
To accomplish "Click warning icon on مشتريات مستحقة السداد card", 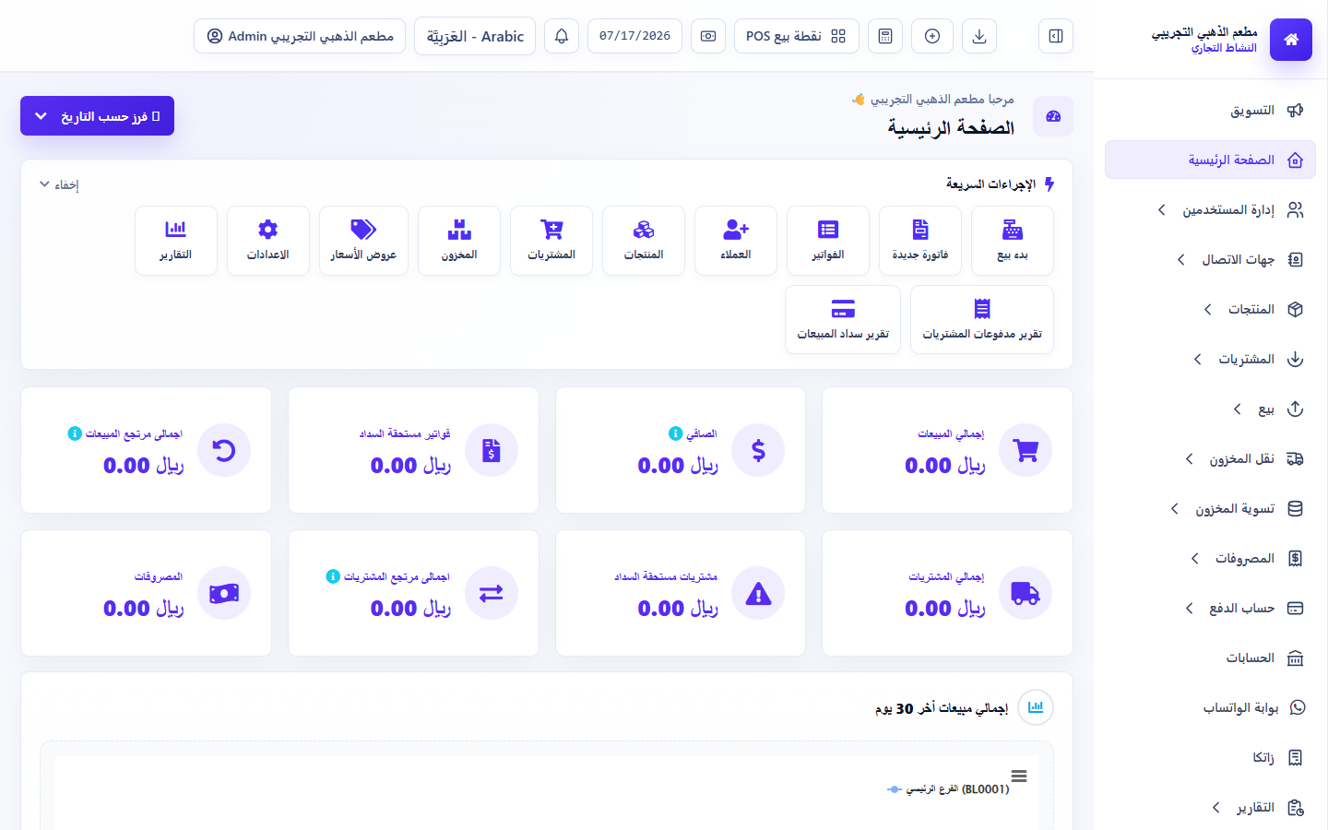I will point(758,593).
